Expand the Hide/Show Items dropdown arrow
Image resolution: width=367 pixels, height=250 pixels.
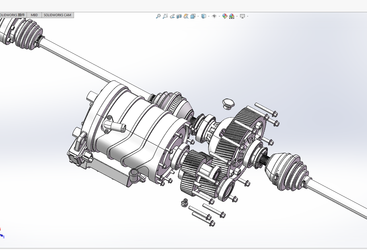point(220,16)
